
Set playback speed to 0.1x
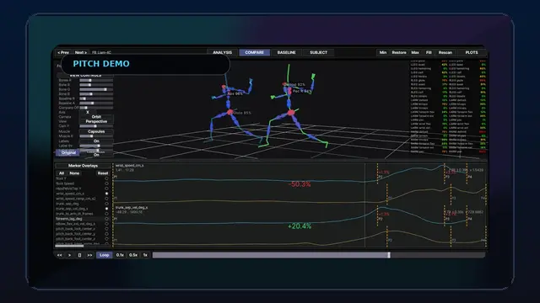tap(120, 255)
